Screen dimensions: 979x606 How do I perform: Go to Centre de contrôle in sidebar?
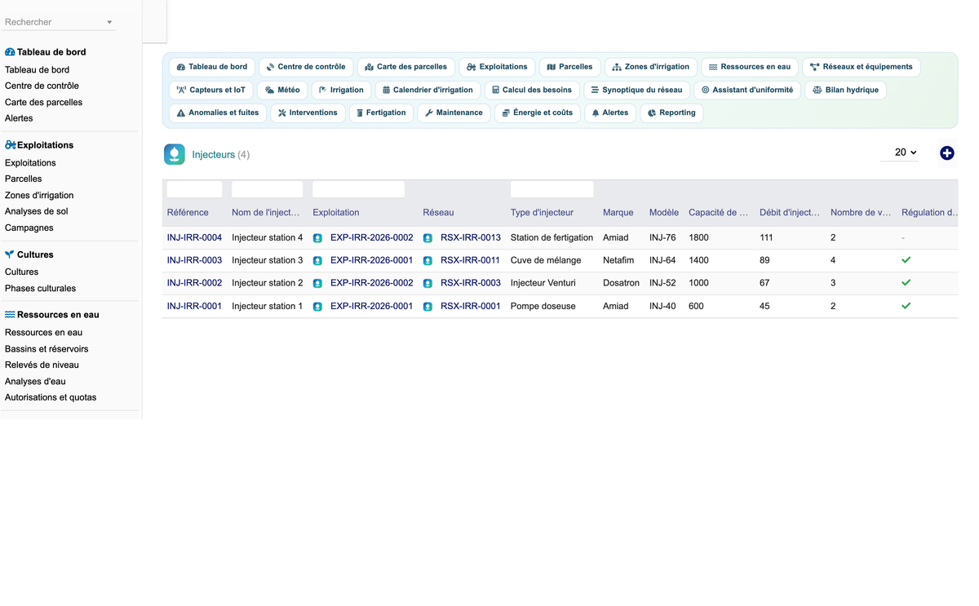coord(42,86)
